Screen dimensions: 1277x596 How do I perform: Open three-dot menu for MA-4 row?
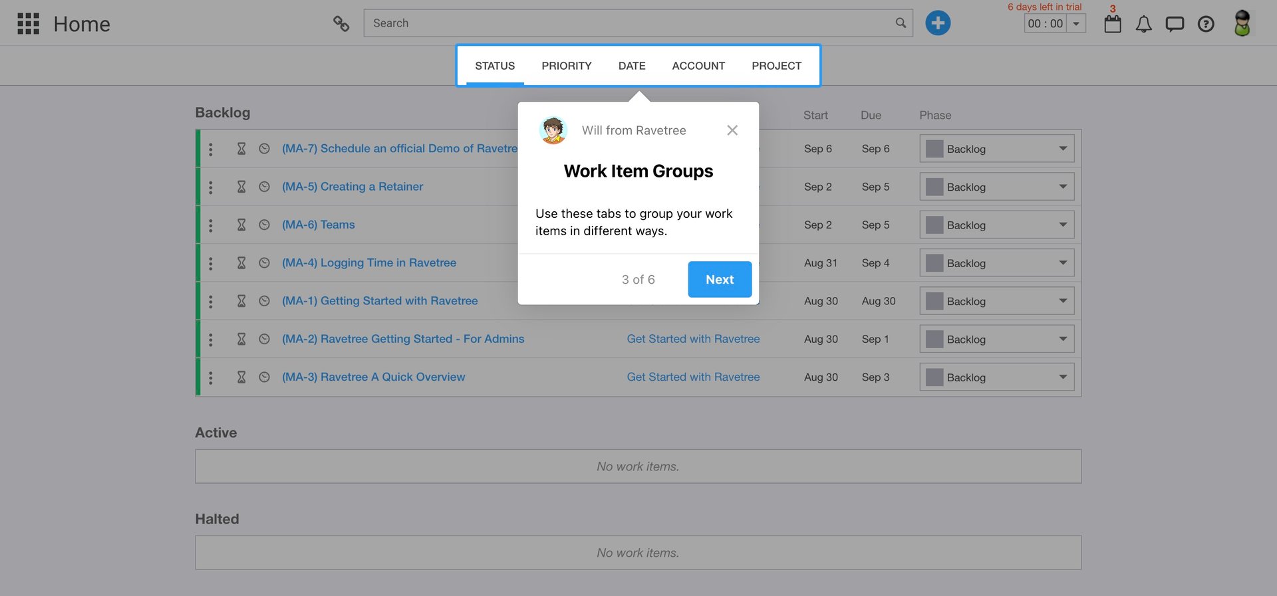pos(211,263)
